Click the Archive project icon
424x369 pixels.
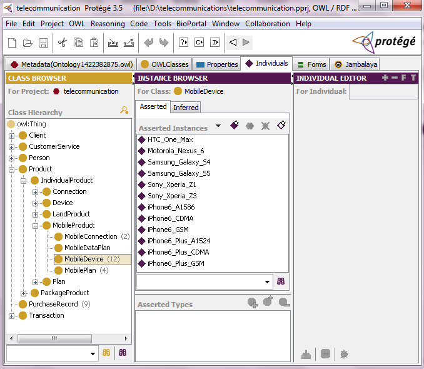pos(113,43)
